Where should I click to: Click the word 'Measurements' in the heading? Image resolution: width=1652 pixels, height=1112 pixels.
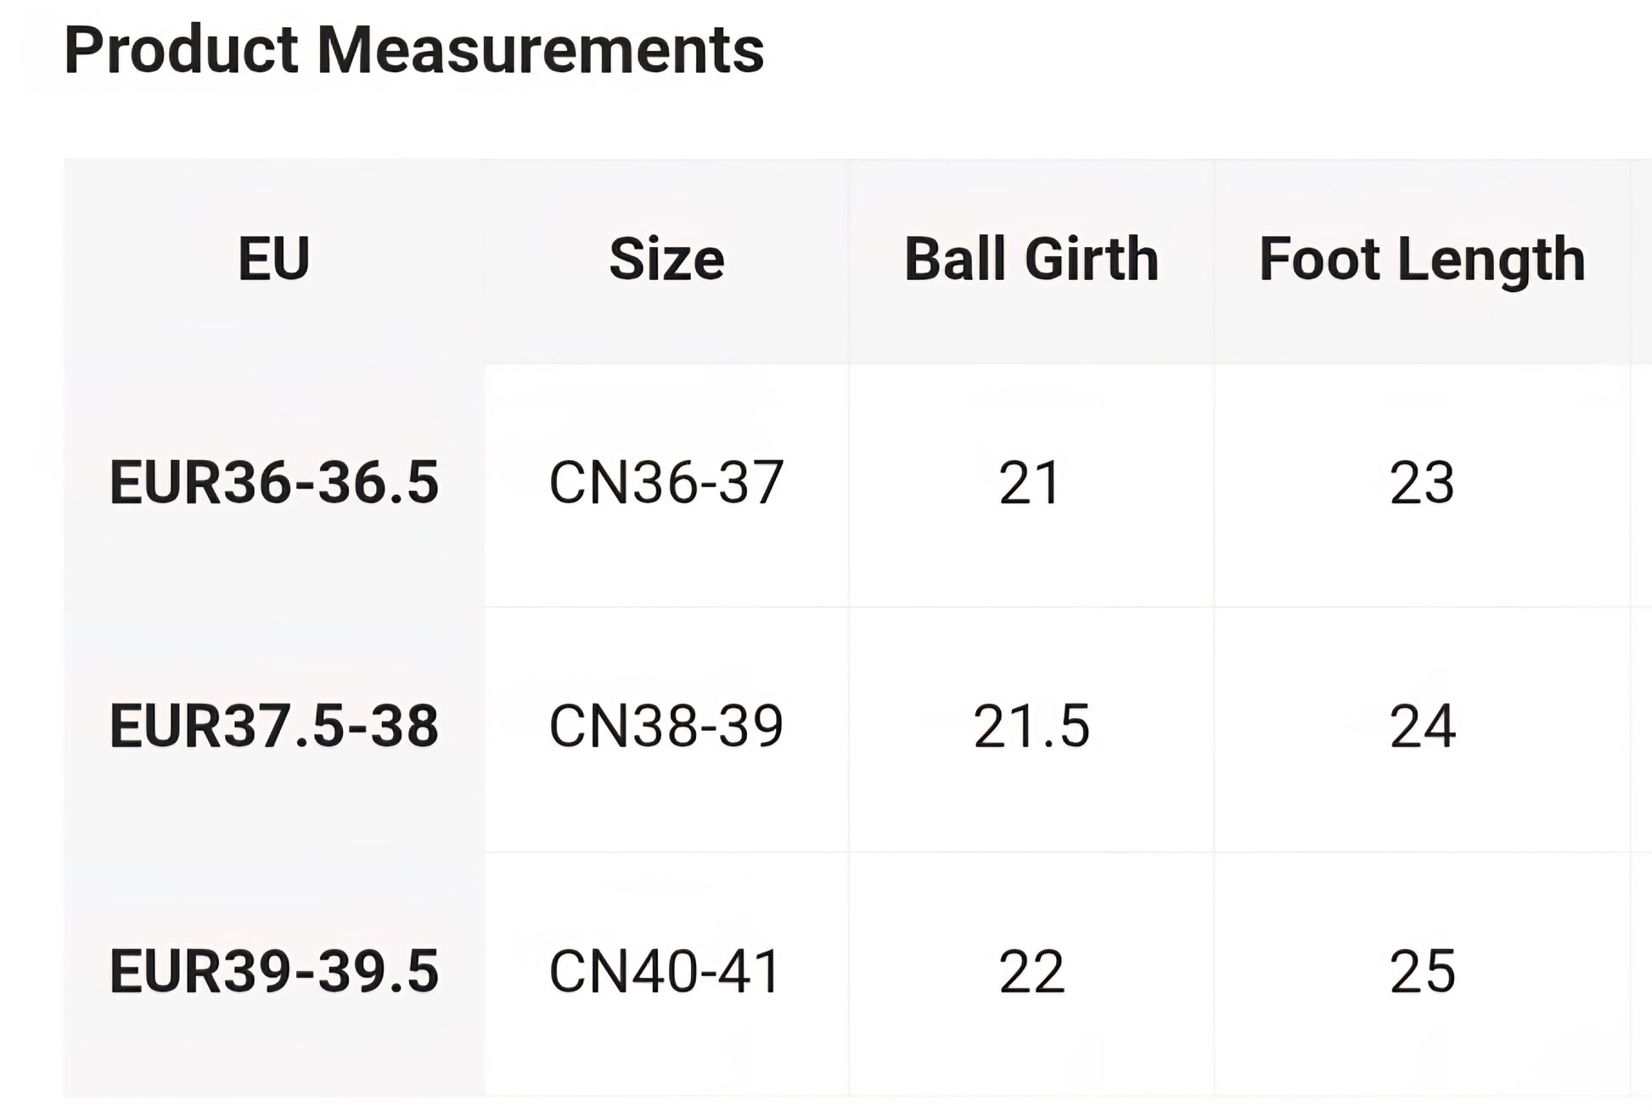point(541,50)
